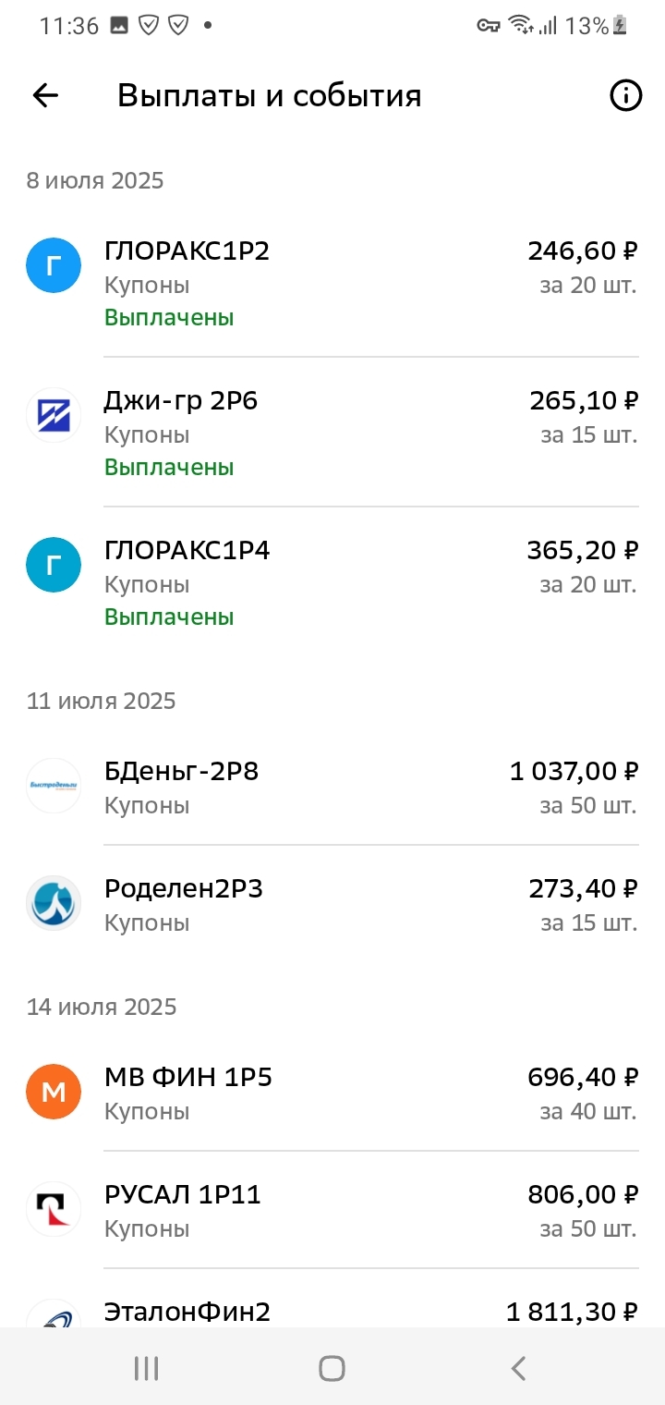The image size is (665, 1405).
Task: Open the info icon in header
Action: coord(625,95)
